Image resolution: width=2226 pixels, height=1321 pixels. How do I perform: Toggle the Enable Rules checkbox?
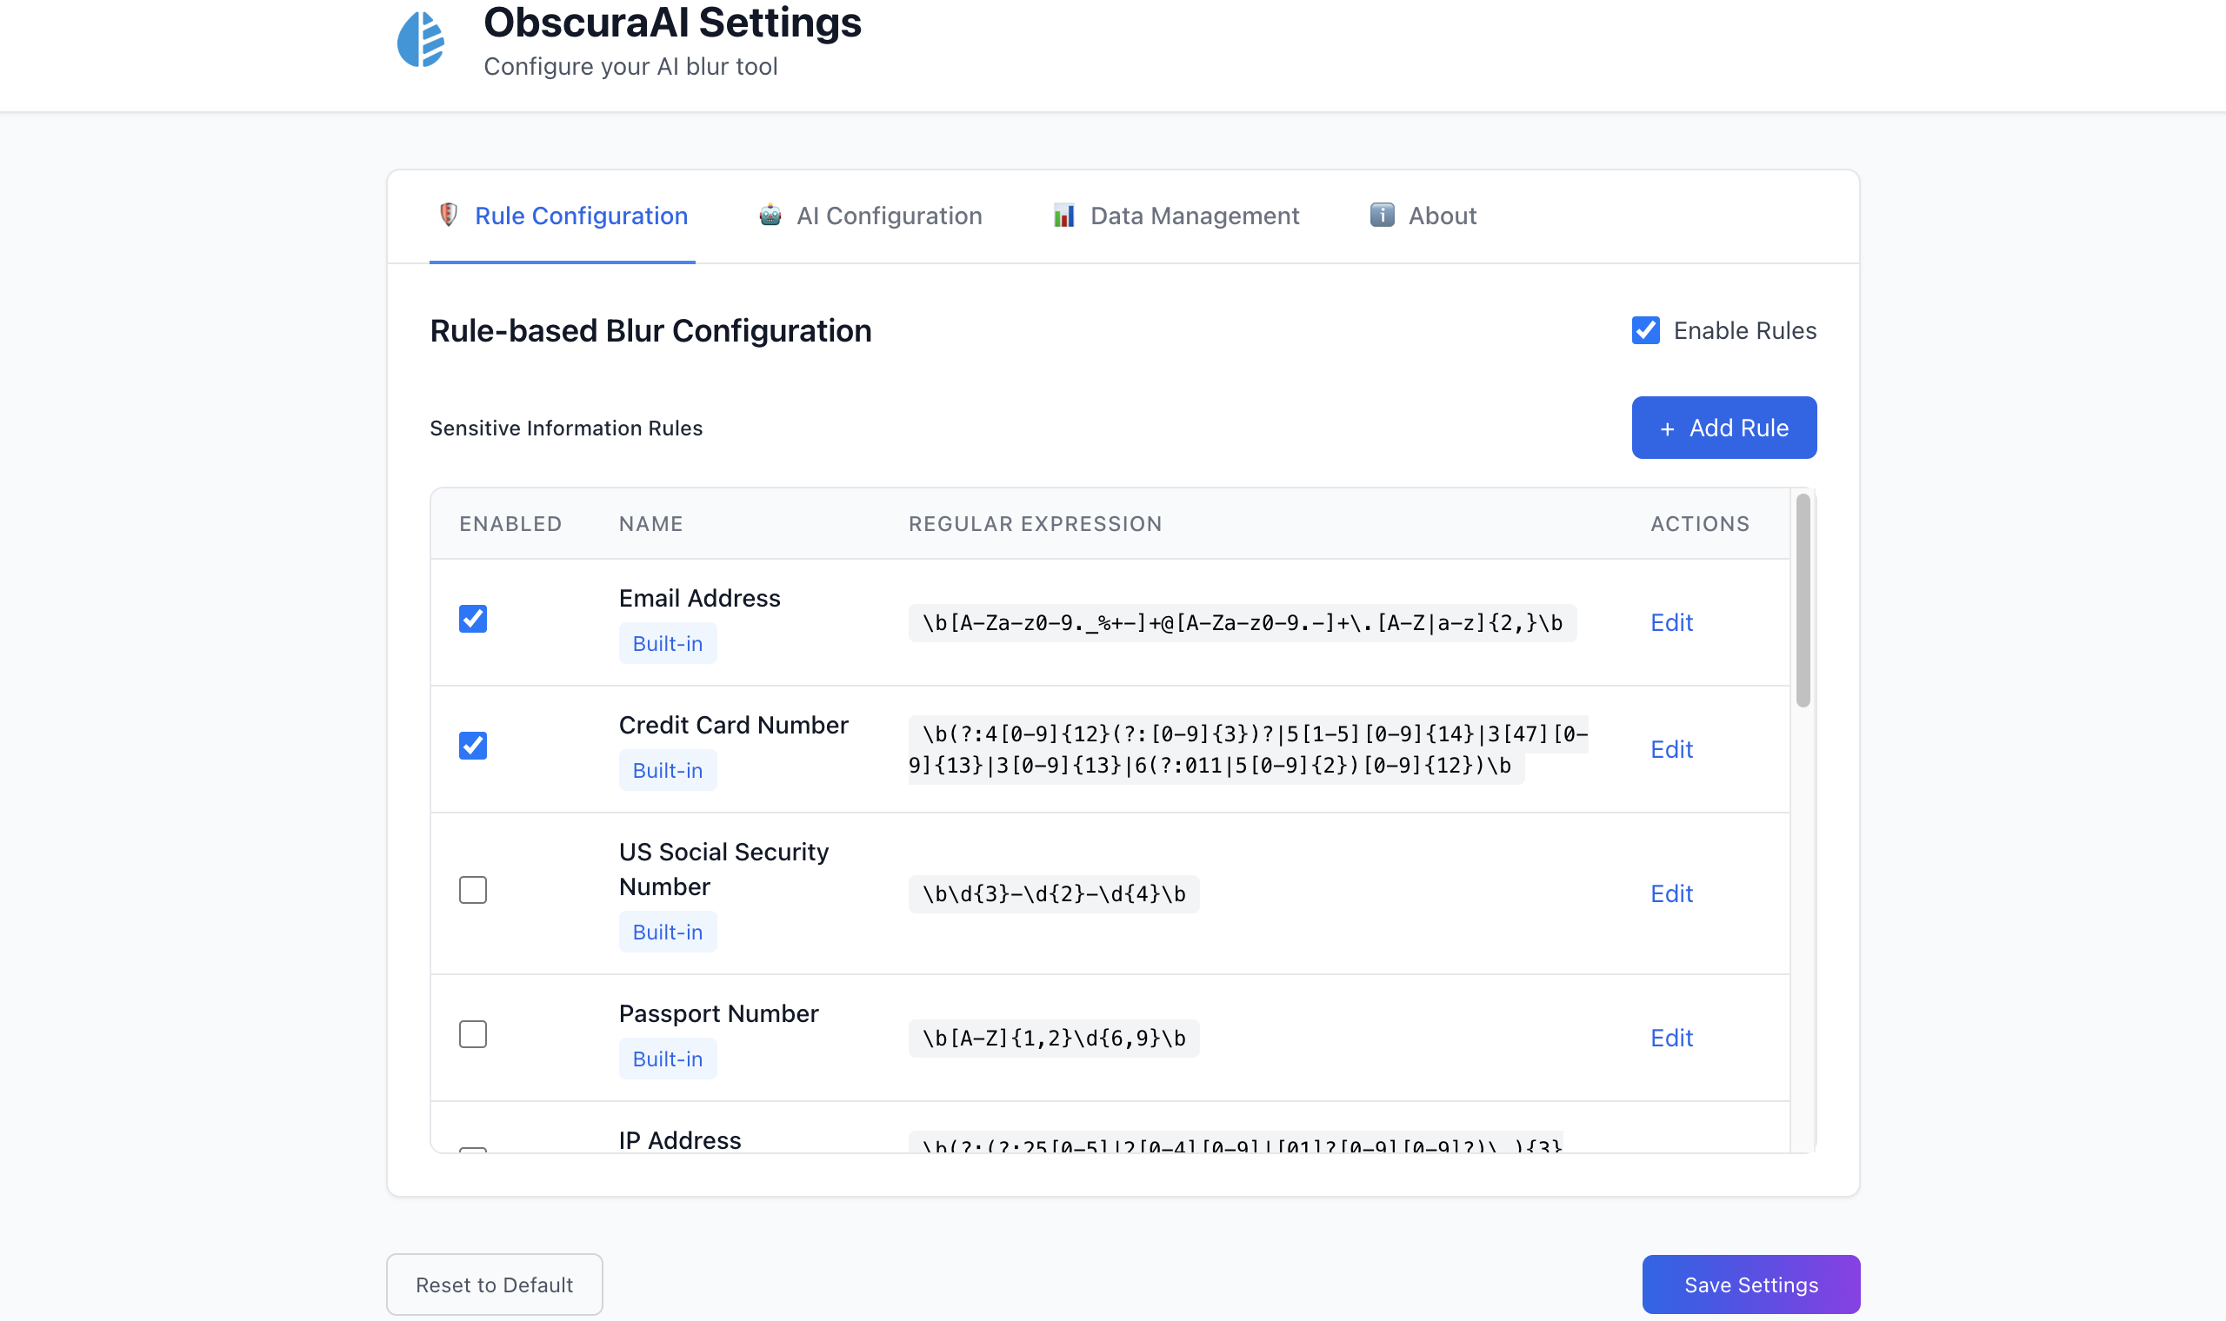[1645, 330]
